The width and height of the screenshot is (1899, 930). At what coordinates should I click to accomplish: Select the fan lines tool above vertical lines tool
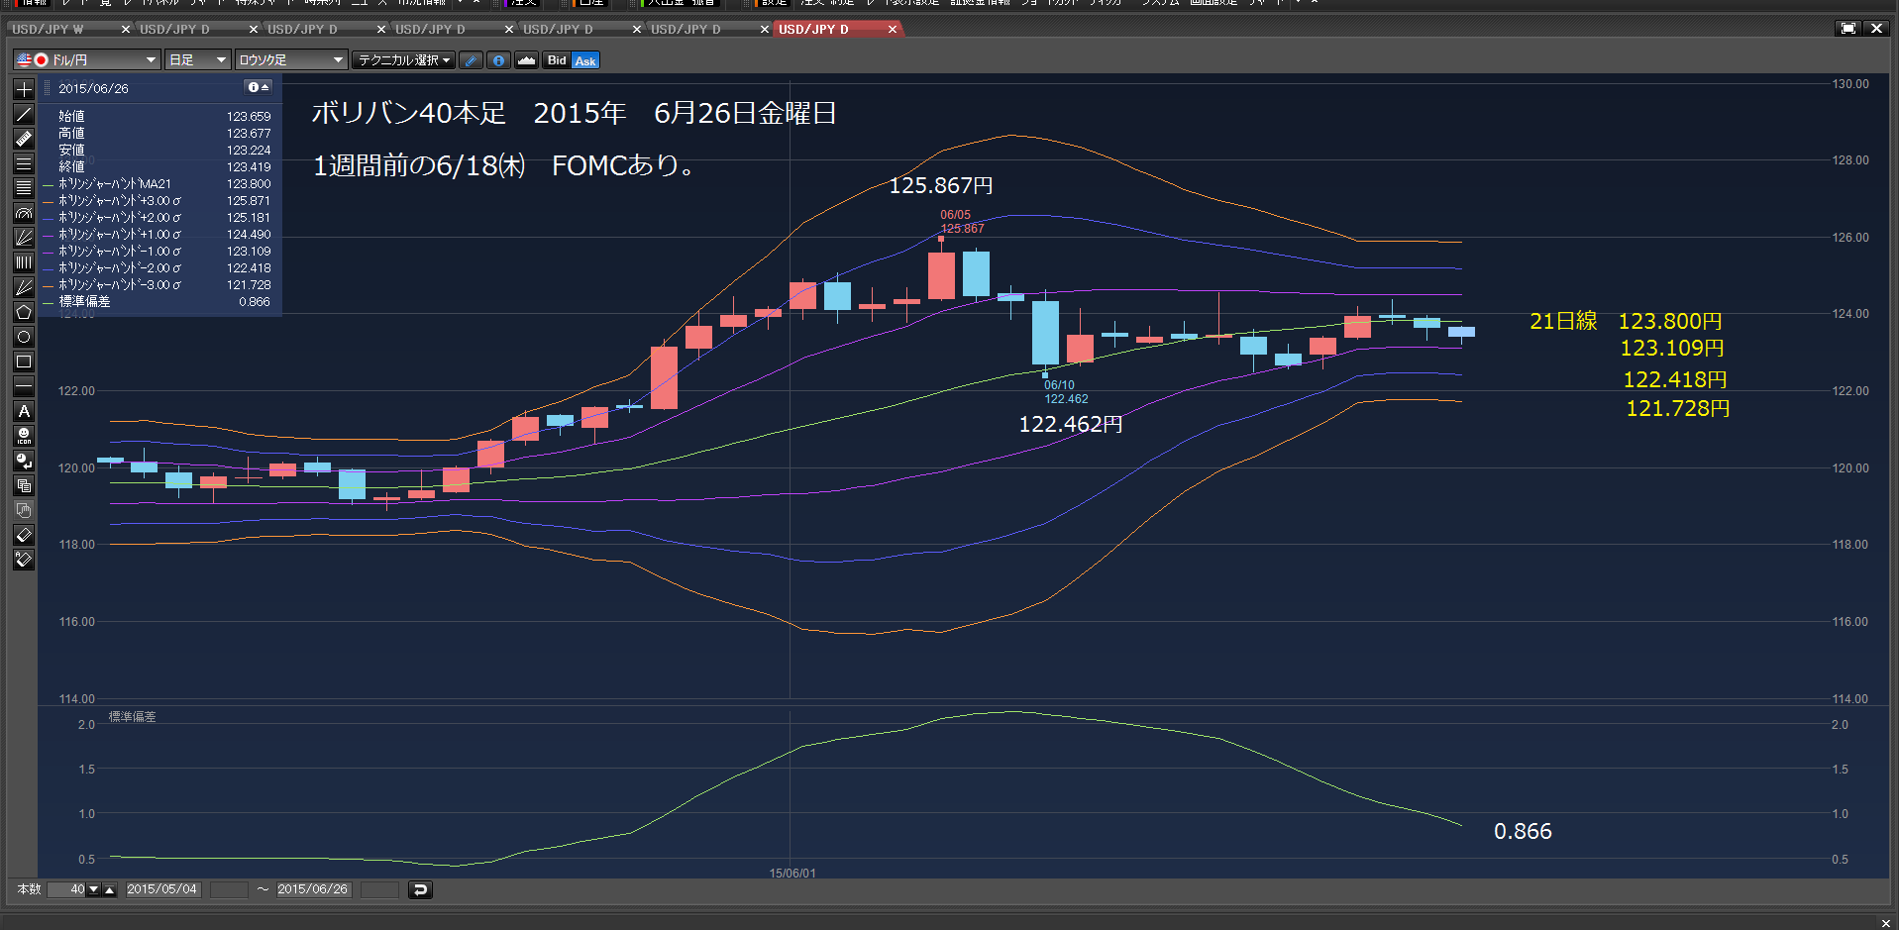[24, 238]
